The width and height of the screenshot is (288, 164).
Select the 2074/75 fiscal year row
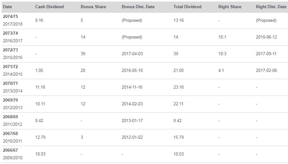pos(145,20)
